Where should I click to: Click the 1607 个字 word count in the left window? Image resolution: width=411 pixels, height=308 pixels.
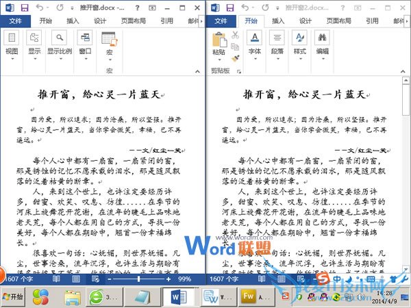coord(19,279)
